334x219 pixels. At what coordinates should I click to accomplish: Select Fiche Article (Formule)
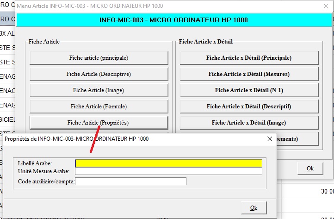coord(99,106)
